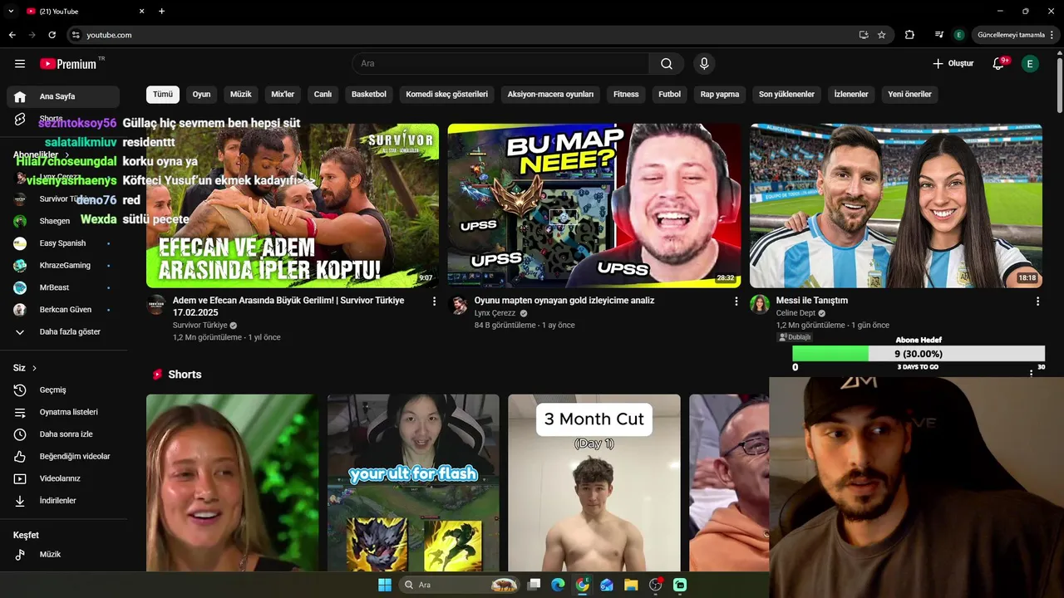Reload the page
This screenshot has height=598, width=1064.
click(52, 35)
